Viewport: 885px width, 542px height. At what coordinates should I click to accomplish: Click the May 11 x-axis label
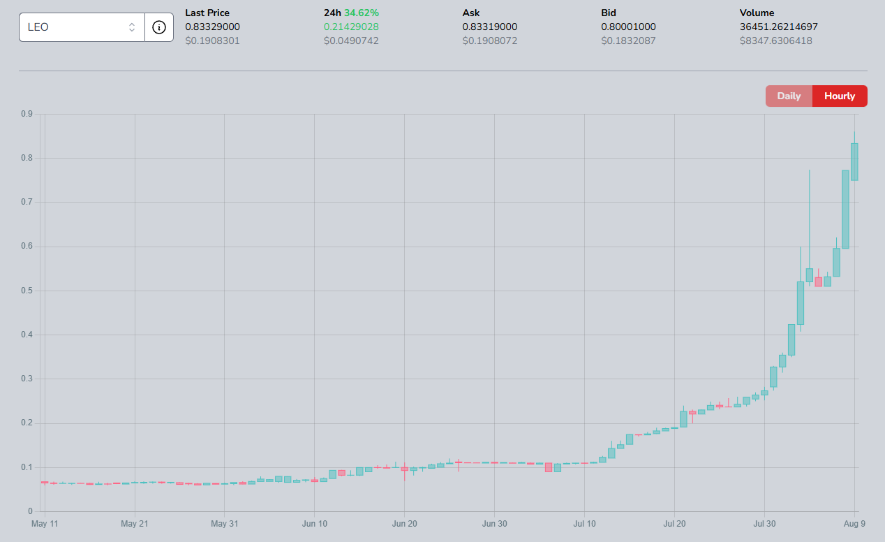pos(45,522)
